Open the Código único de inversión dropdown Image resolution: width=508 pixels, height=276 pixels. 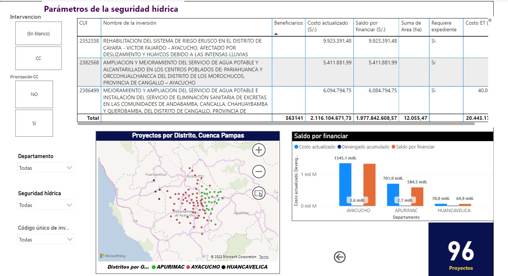click(x=46, y=239)
